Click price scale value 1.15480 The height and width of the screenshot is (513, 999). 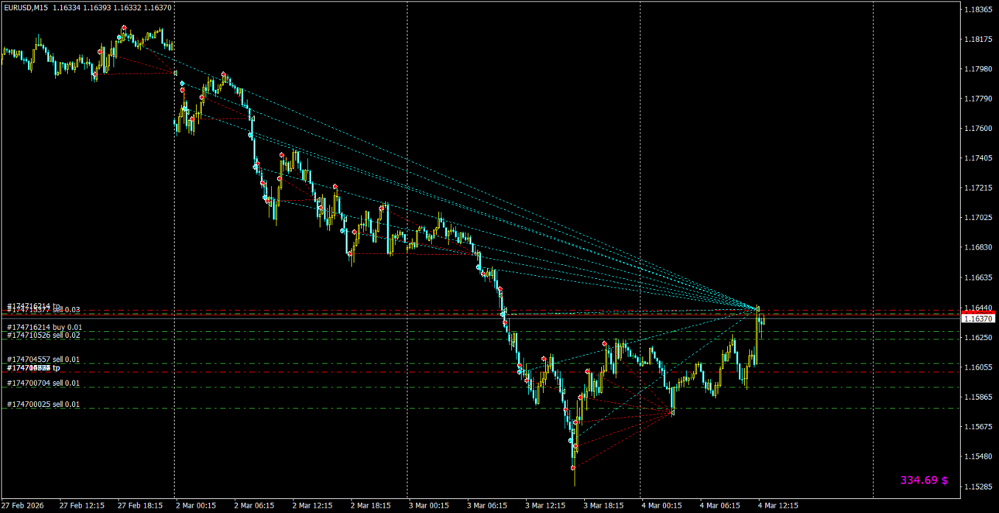[980, 456]
